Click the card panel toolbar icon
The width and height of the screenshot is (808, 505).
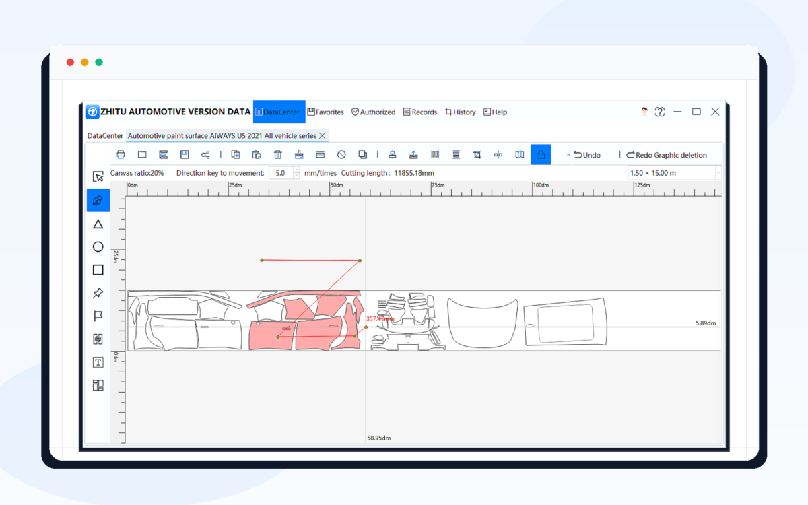coord(321,154)
